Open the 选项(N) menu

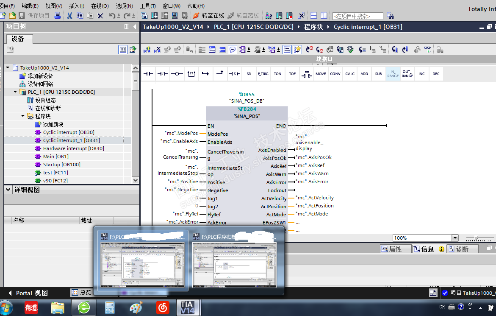pyautogui.click(x=124, y=6)
